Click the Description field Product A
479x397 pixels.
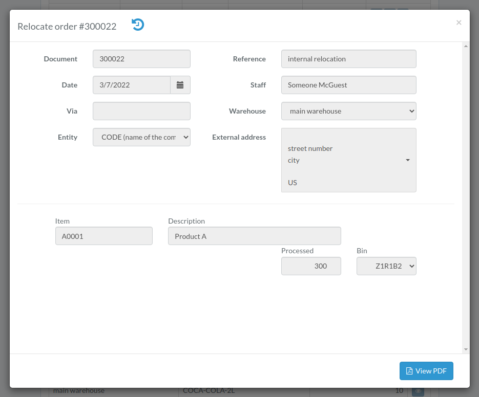(x=255, y=236)
